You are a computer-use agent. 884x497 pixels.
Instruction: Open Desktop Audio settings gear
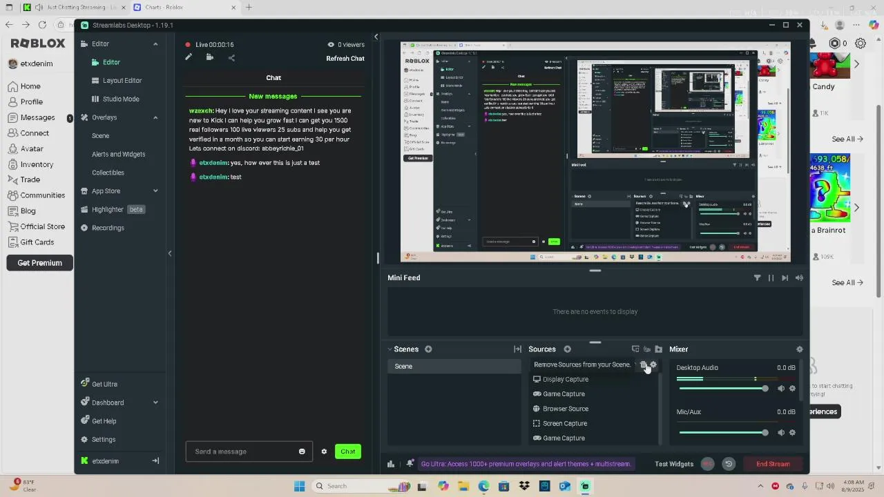tap(792, 389)
